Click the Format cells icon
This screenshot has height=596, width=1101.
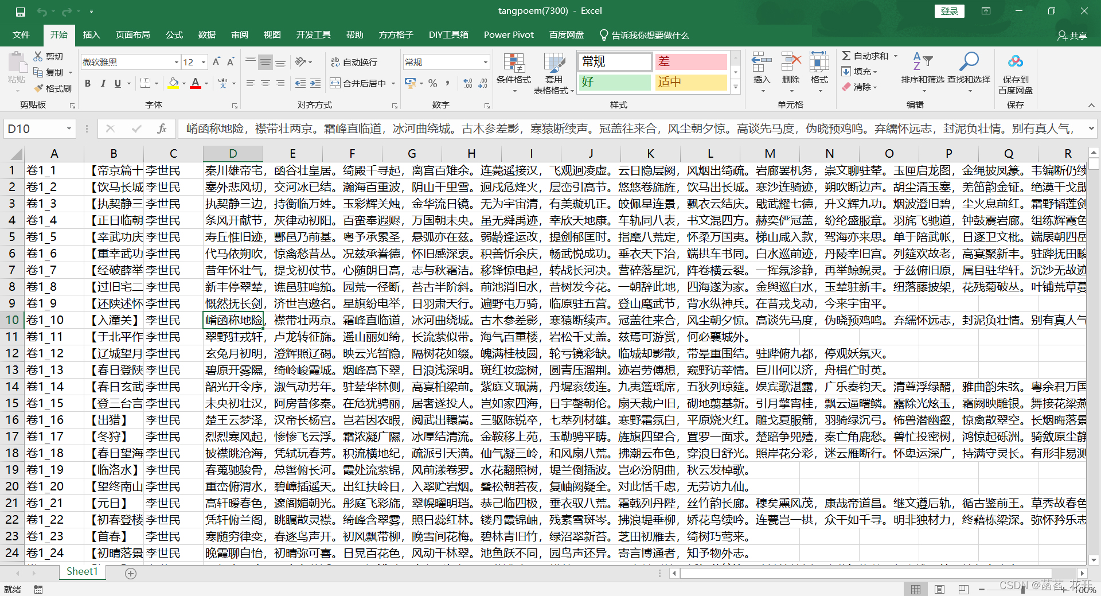coord(819,62)
